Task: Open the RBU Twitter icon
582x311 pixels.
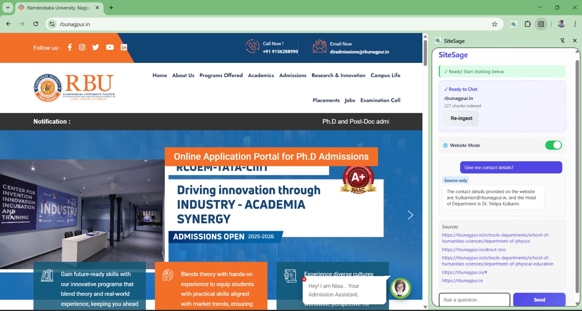Action: point(96,47)
